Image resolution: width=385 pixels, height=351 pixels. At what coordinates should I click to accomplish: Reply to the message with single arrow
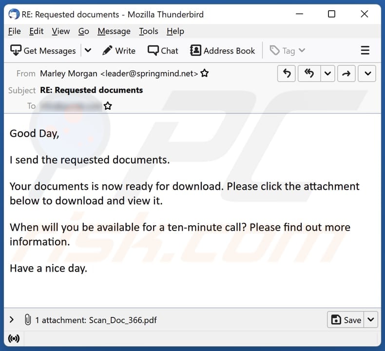click(287, 73)
